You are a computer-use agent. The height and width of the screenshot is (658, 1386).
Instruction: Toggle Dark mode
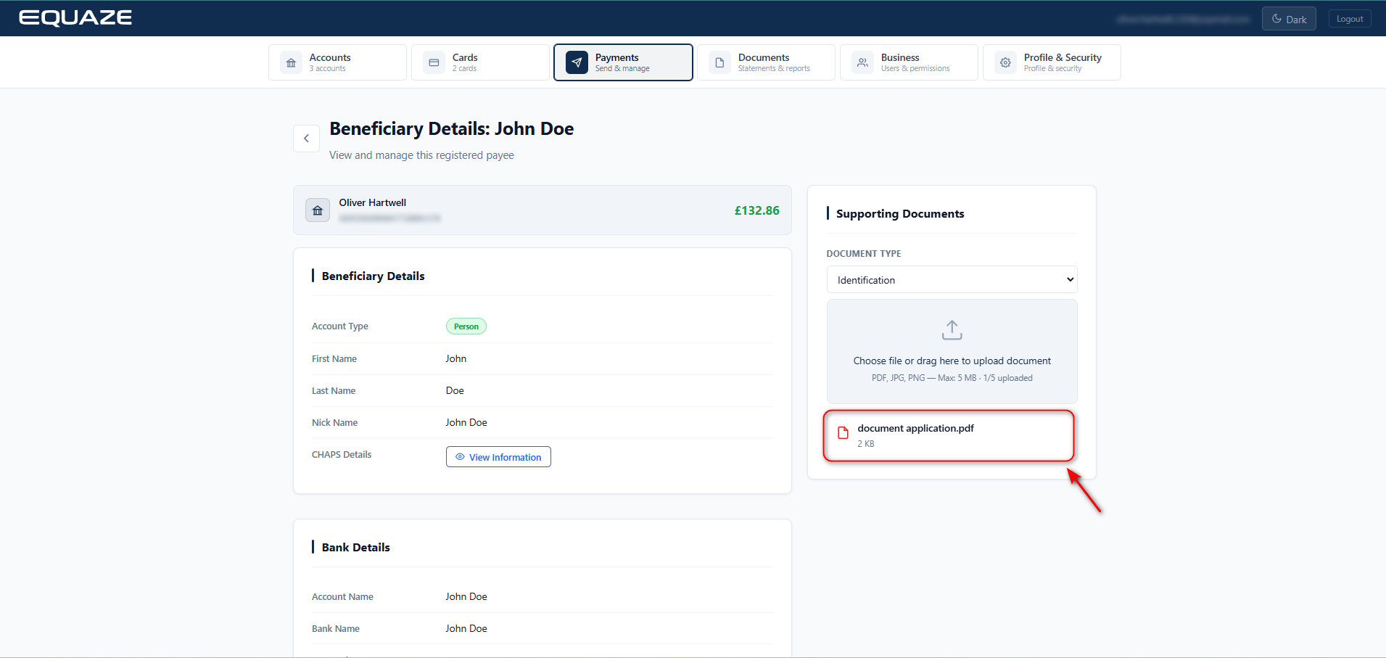(x=1289, y=19)
